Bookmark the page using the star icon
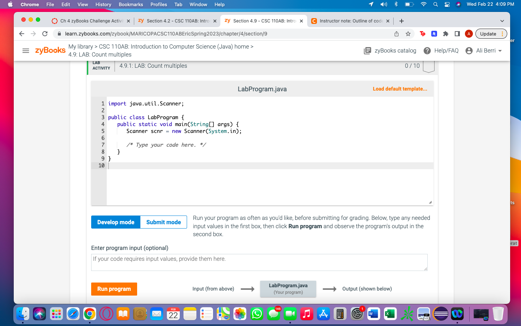 [x=408, y=33]
